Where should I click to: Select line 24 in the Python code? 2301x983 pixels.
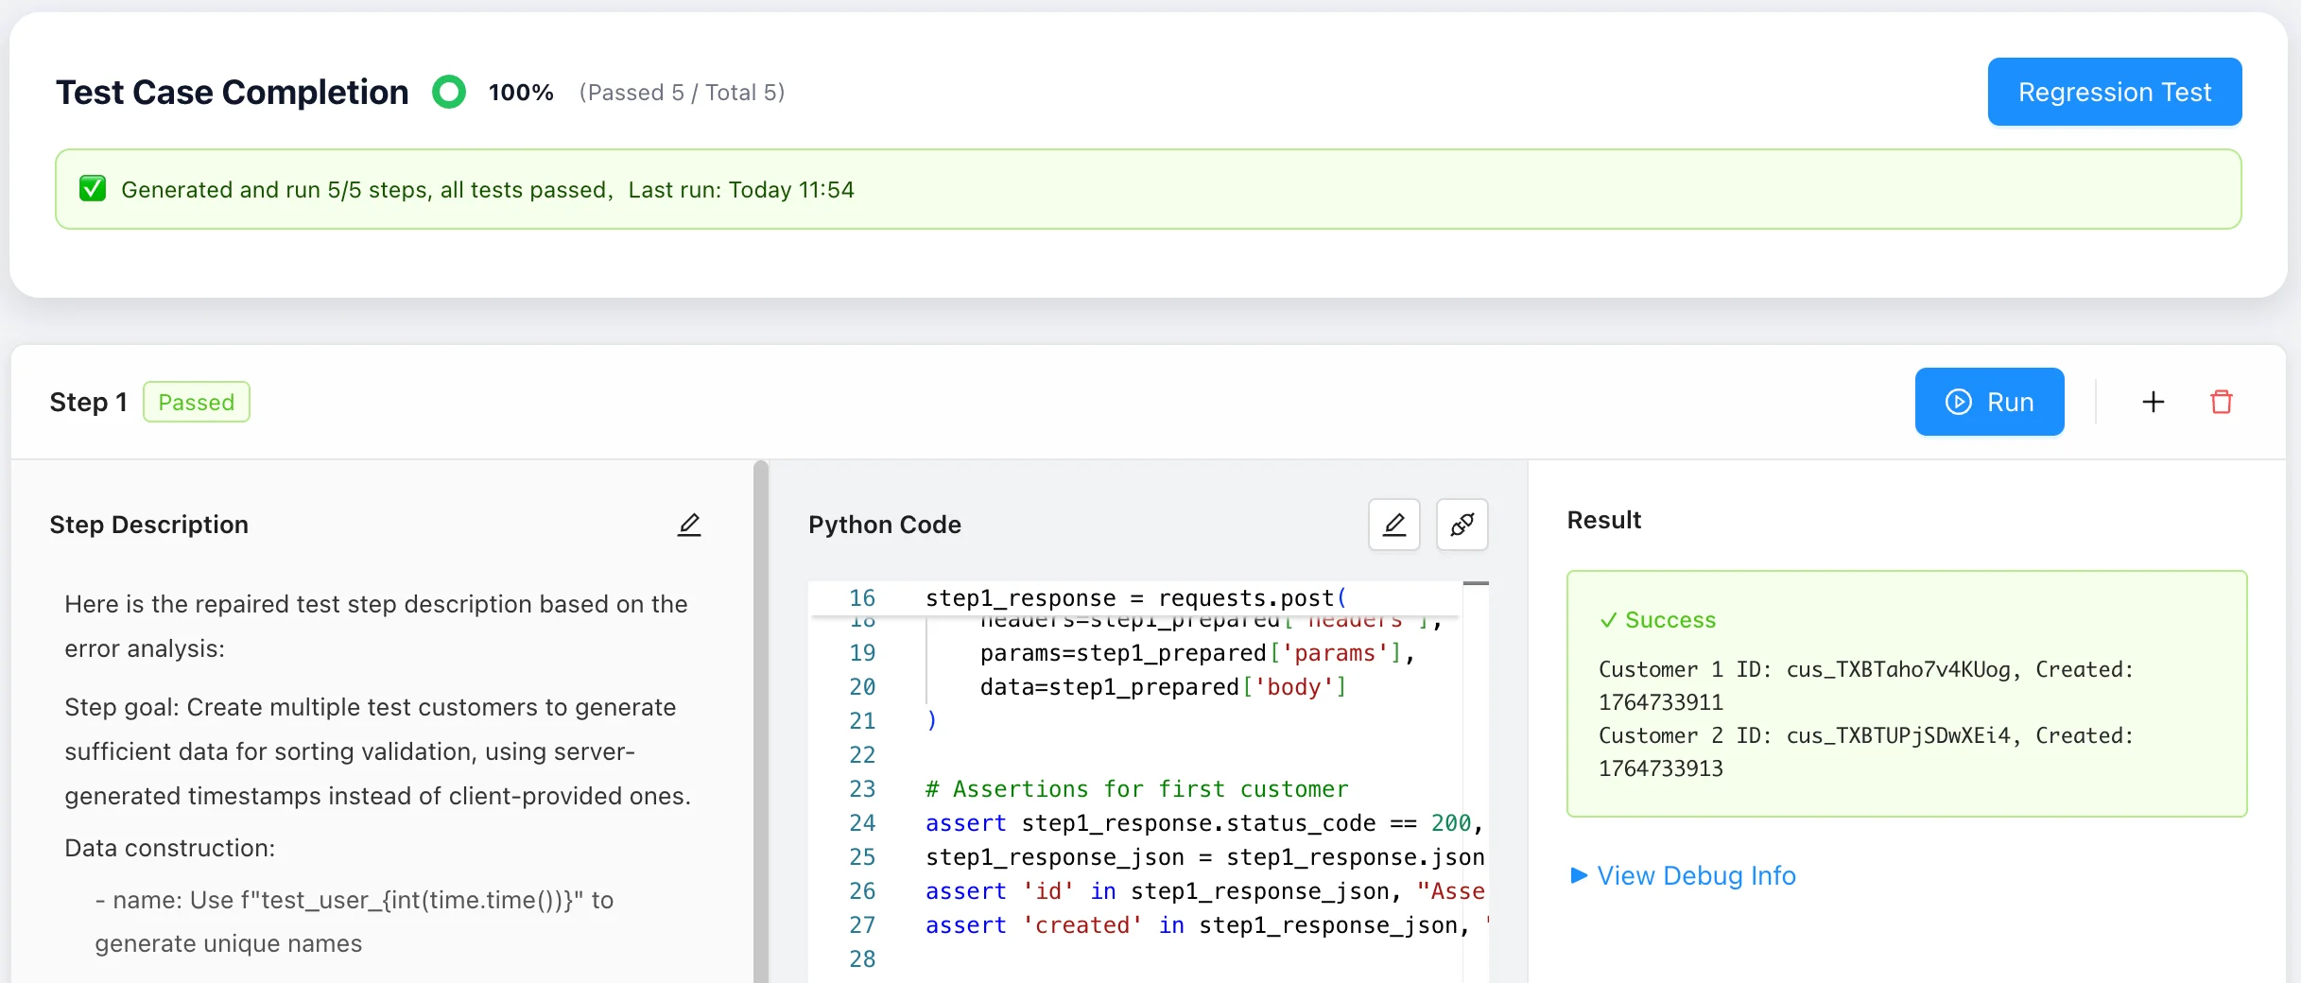(1201, 823)
